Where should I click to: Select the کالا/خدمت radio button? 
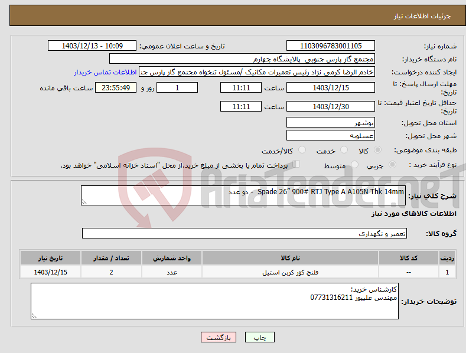pos(302,150)
